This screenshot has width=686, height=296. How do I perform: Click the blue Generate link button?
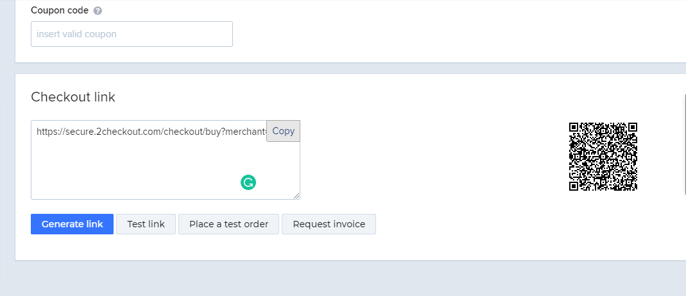[72, 224]
